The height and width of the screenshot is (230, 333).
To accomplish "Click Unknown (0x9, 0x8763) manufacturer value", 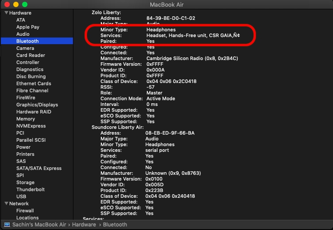I will pos(173,173).
